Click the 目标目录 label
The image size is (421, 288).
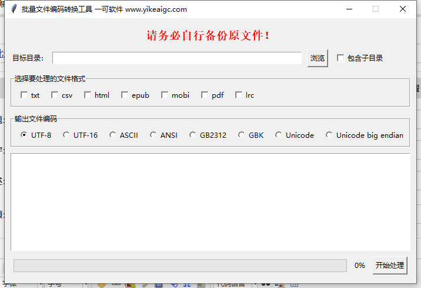28,58
